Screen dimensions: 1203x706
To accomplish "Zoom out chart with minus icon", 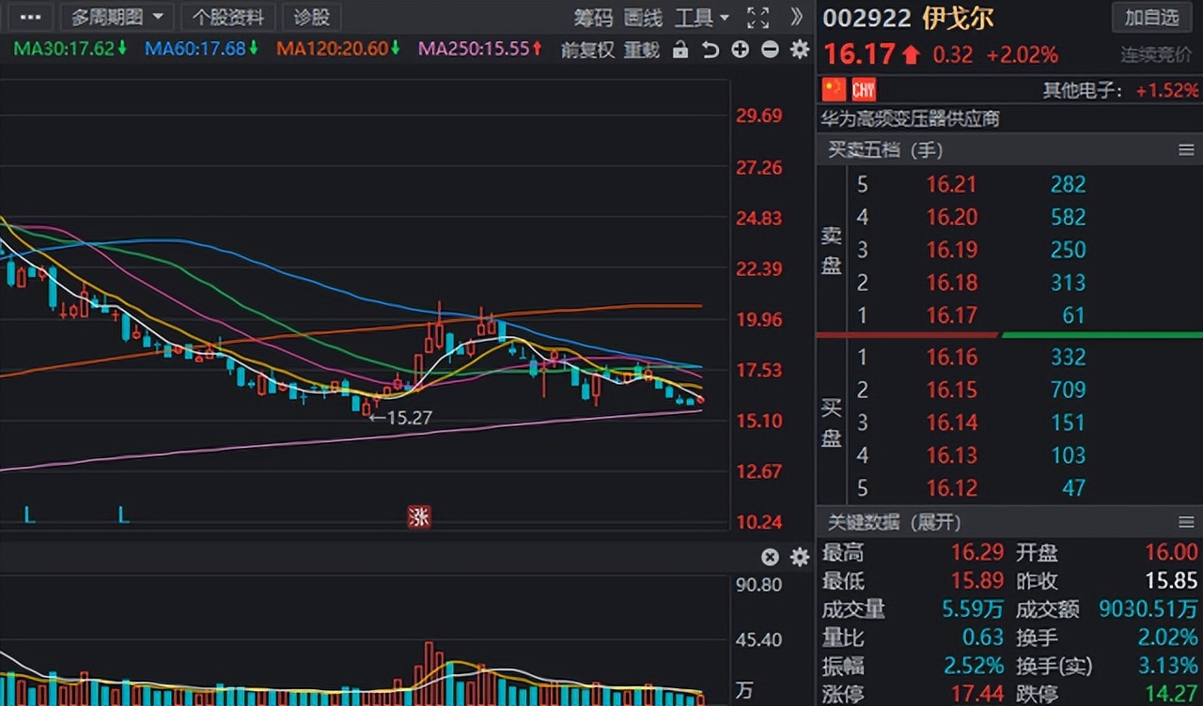I will [x=770, y=50].
